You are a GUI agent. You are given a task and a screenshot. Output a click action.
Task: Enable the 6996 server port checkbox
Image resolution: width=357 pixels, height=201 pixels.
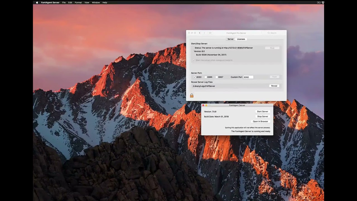(206, 77)
